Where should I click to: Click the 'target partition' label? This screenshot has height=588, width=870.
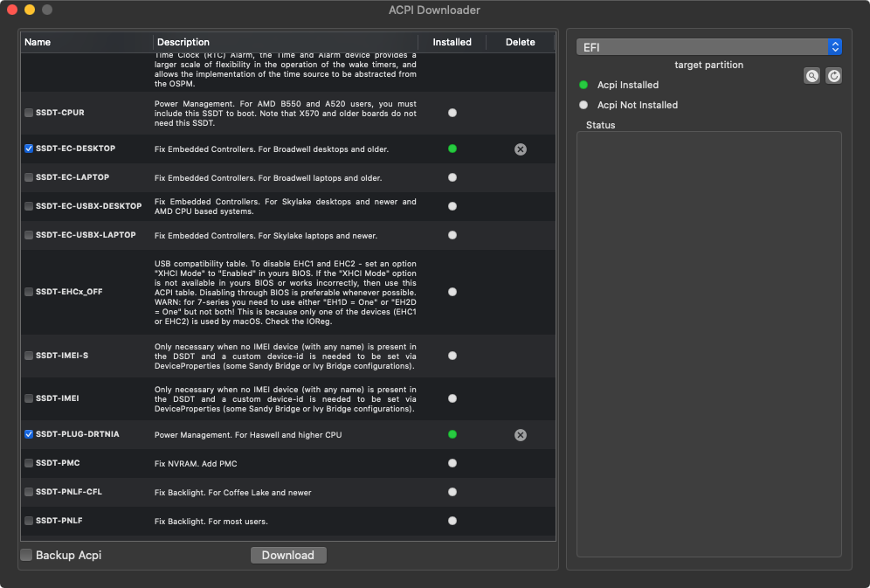[708, 65]
